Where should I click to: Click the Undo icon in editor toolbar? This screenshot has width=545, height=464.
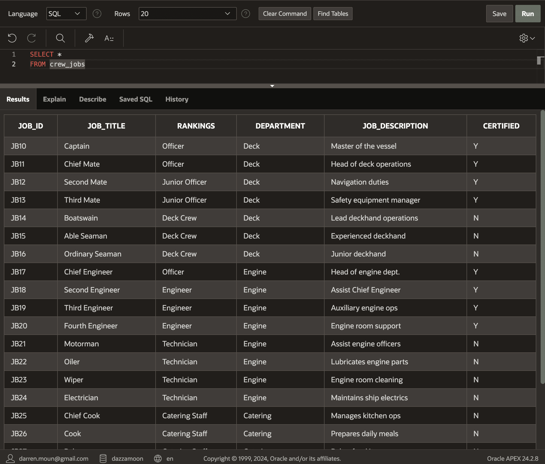(x=12, y=38)
